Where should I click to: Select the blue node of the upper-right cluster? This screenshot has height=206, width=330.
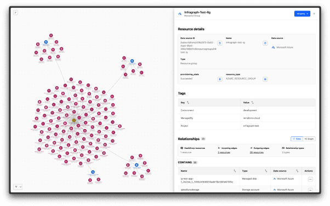tap(132, 61)
